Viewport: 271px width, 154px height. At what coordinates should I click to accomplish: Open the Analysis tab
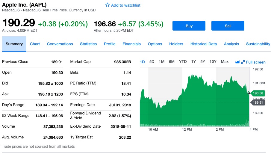(x=231, y=44)
